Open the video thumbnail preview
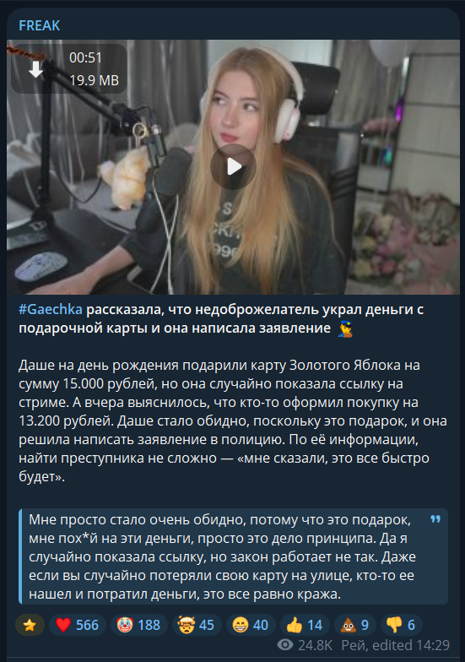 coord(233,167)
